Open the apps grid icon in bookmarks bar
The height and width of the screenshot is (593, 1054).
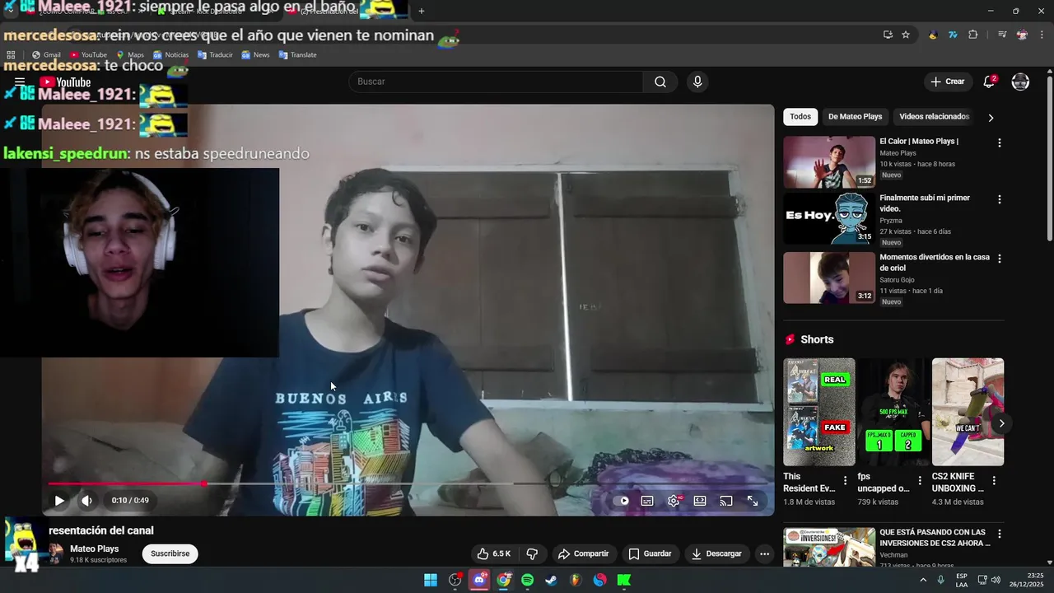click(11, 55)
